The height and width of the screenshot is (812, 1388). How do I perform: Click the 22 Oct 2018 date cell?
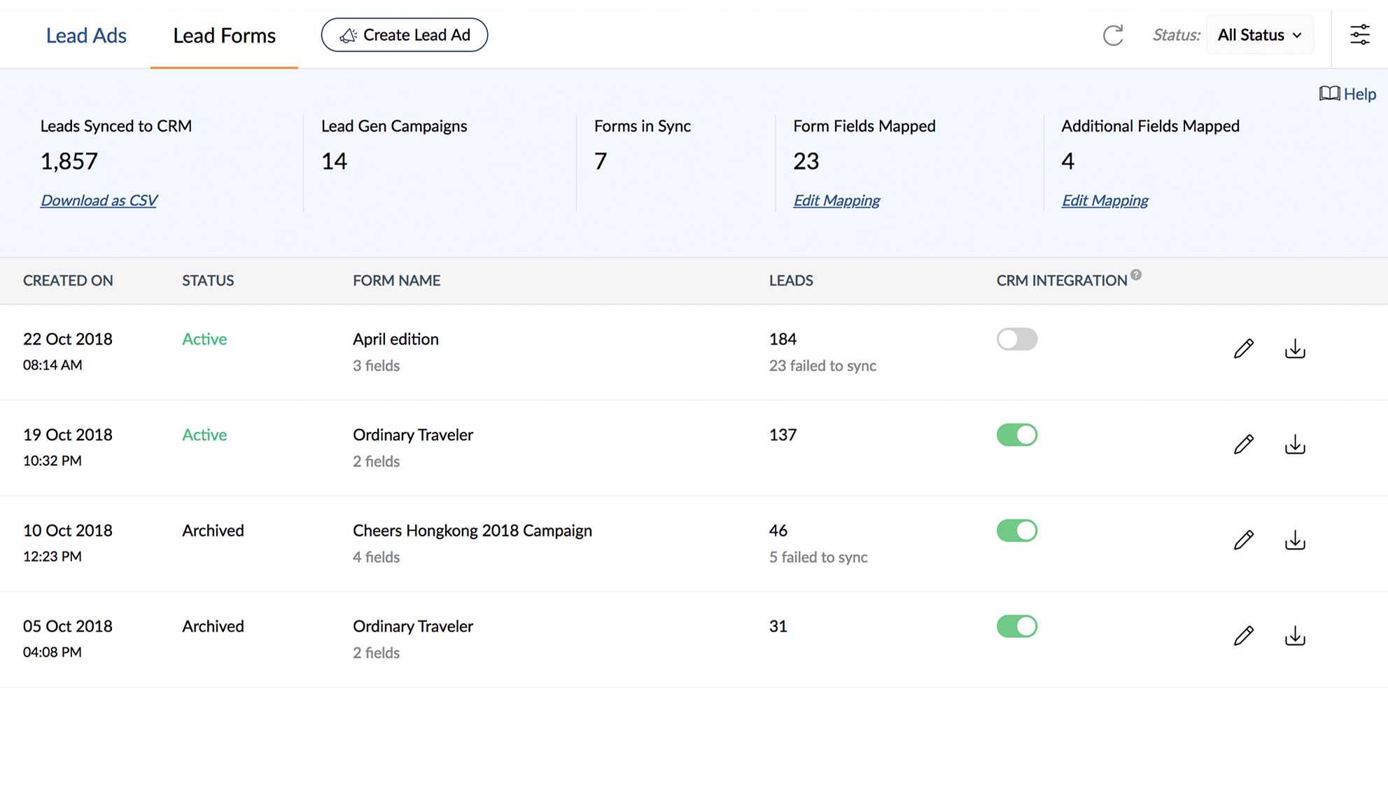point(67,339)
